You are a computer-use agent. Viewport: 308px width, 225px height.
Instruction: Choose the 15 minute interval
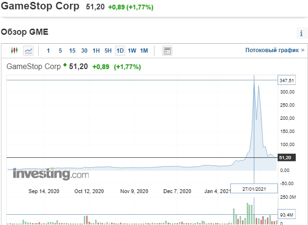[x=72, y=51]
